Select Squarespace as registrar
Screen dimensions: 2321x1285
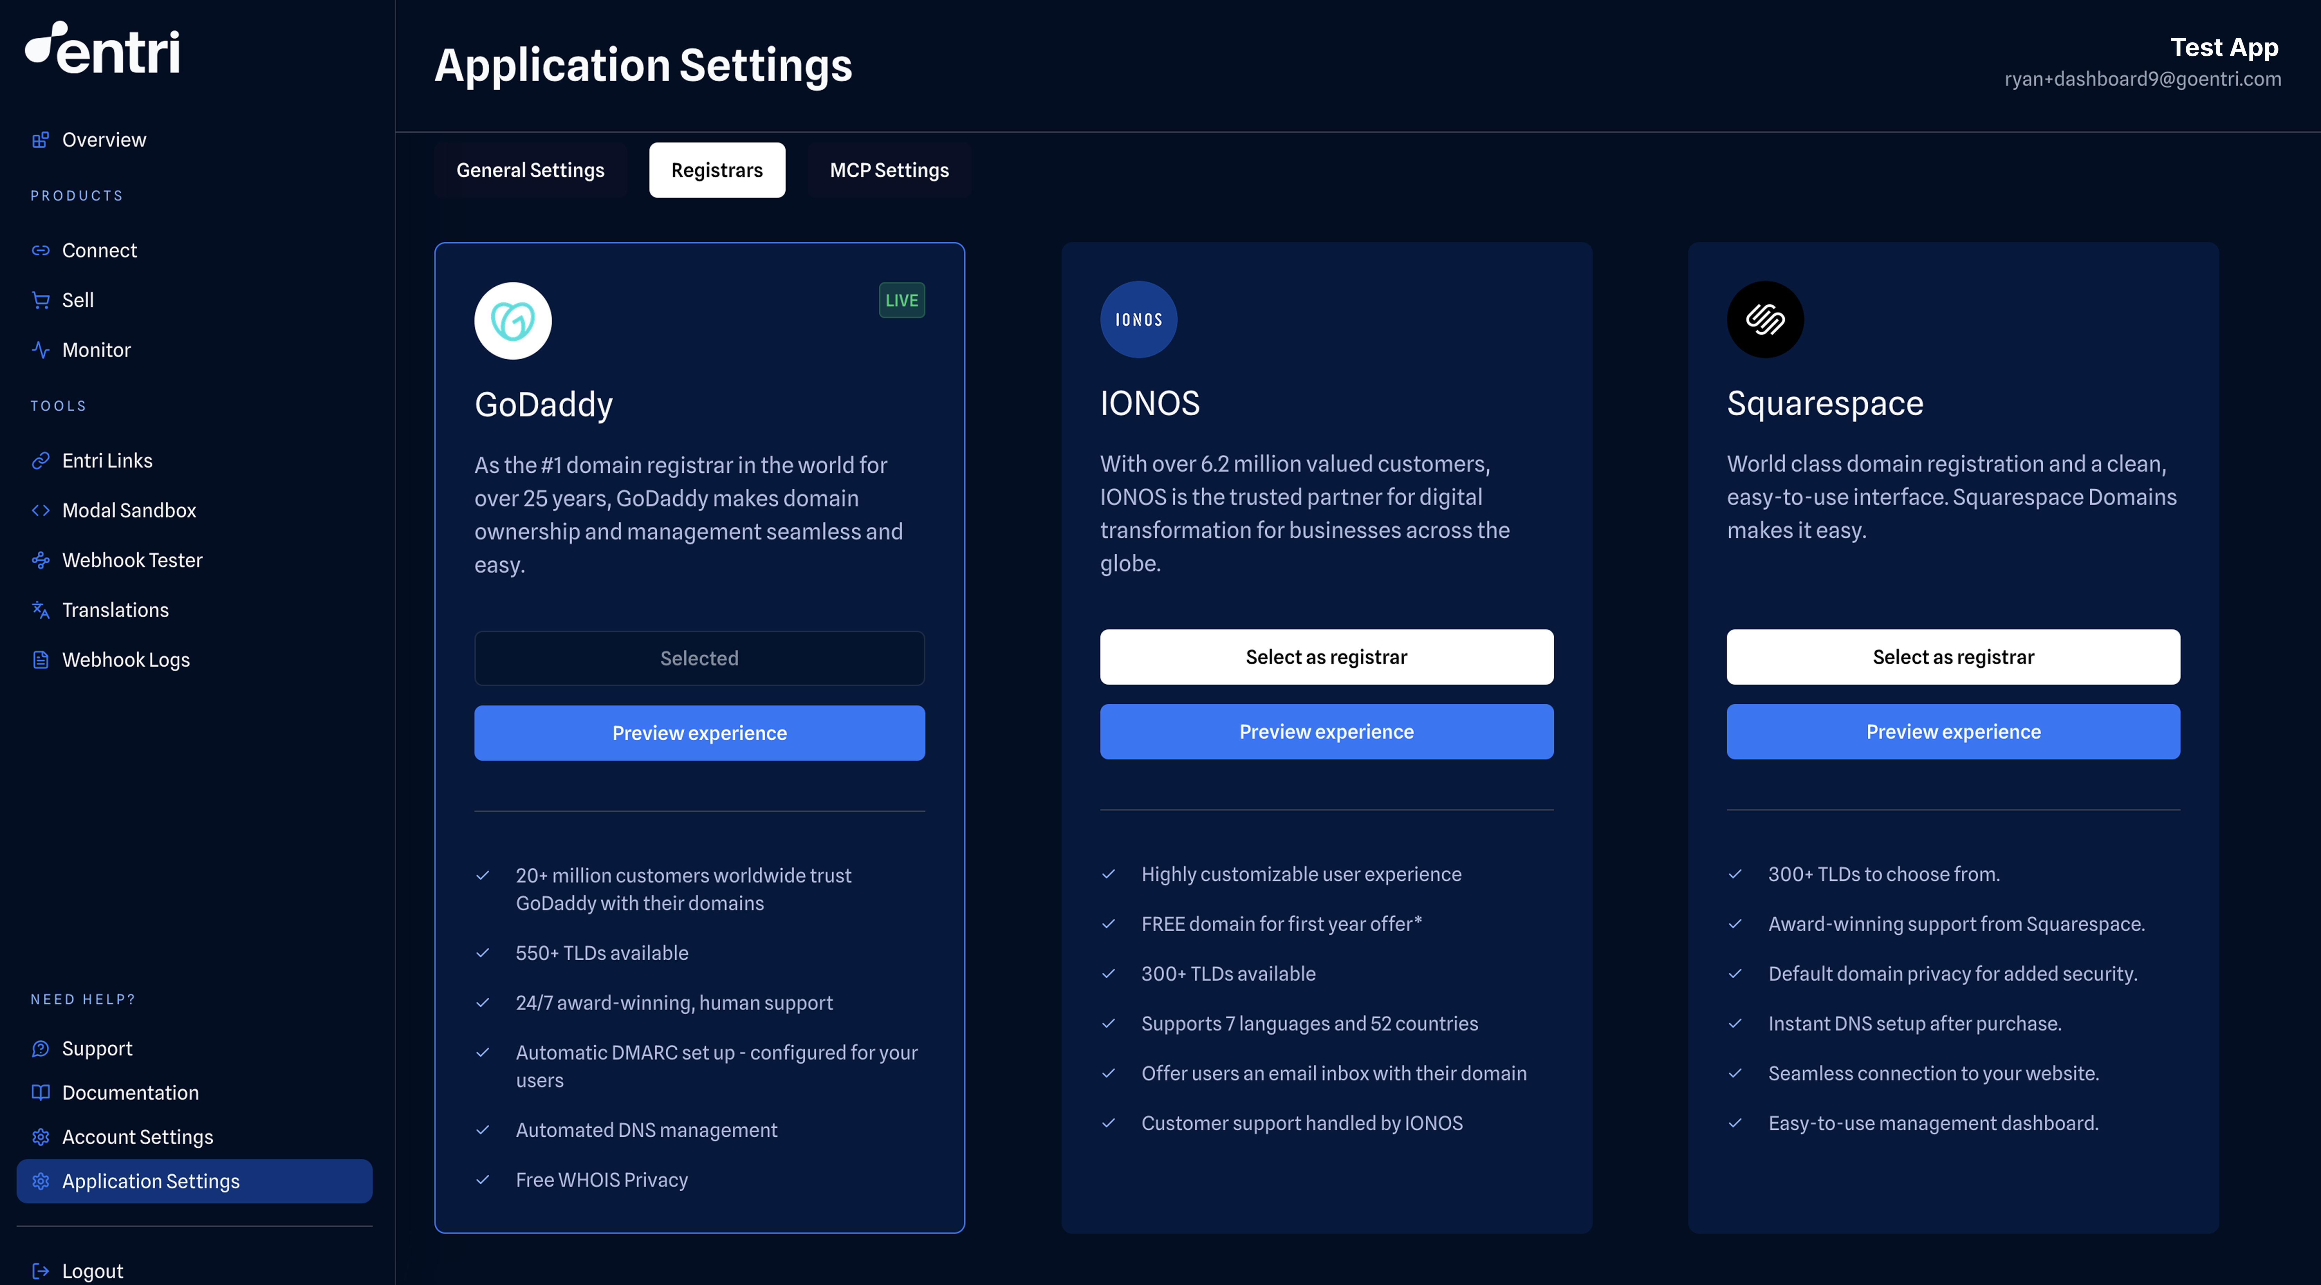point(1953,657)
